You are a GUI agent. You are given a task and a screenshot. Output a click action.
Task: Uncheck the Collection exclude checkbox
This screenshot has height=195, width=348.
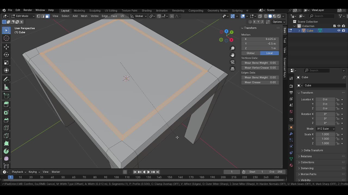click(x=334, y=26)
